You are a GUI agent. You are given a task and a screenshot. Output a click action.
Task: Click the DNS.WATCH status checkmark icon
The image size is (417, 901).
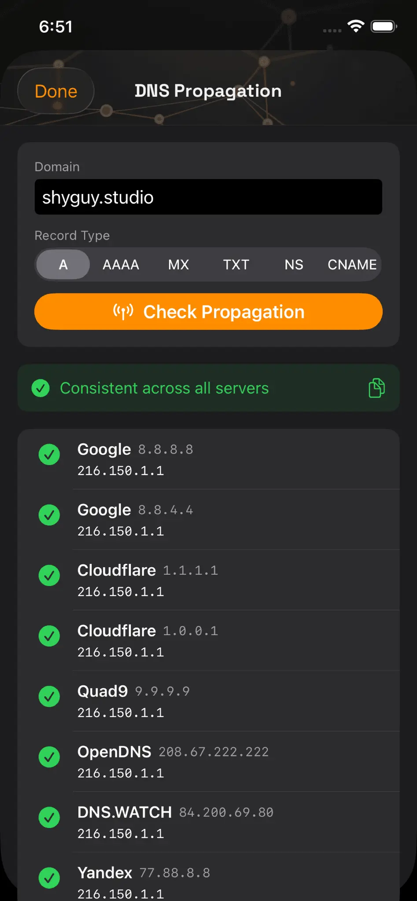(49, 817)
